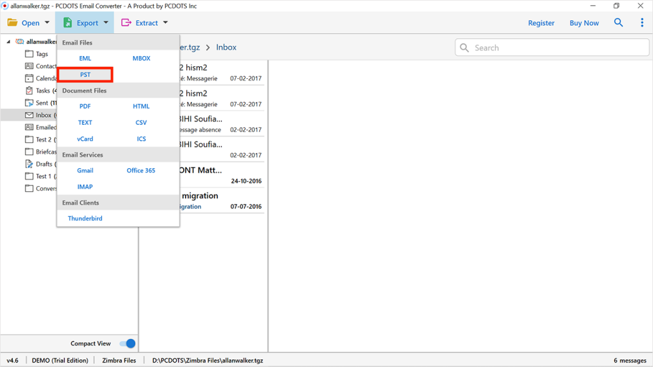Click the Extract button label
Screen dimensions: 653x367
click(147, 23)
